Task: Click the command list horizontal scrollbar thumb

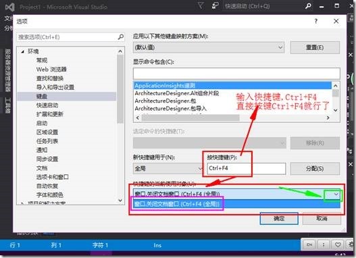Action: [190, 118]
